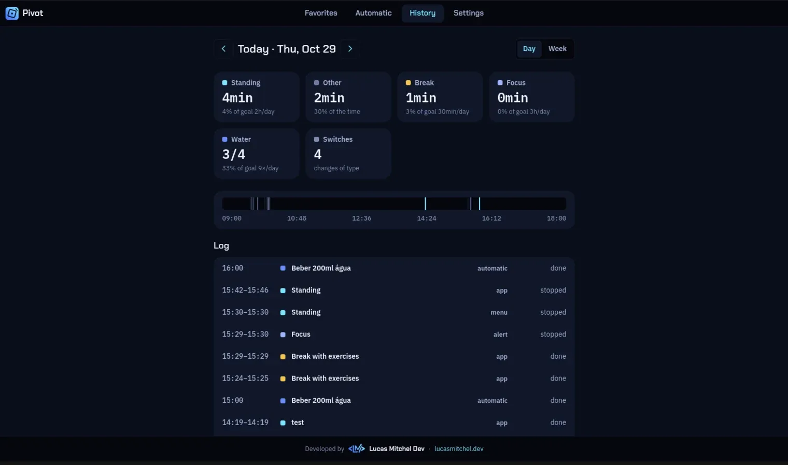The height and width of the screenshot is (465, 788).
Task: Click the 'changes of type' caption
Action: 336,168
